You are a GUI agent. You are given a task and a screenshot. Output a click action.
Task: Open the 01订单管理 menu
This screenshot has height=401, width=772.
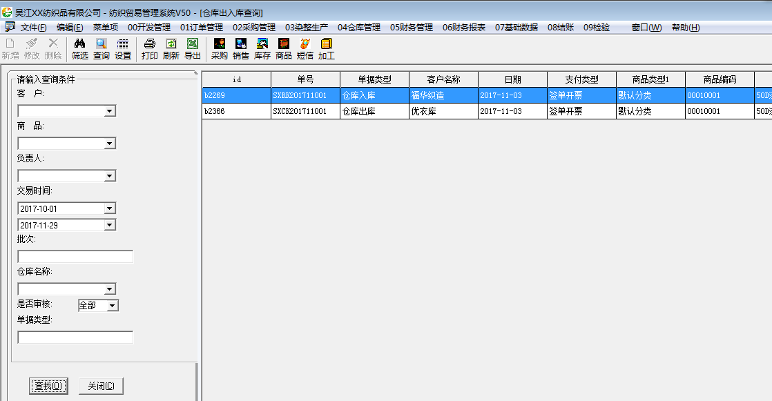tap(202, 28)
